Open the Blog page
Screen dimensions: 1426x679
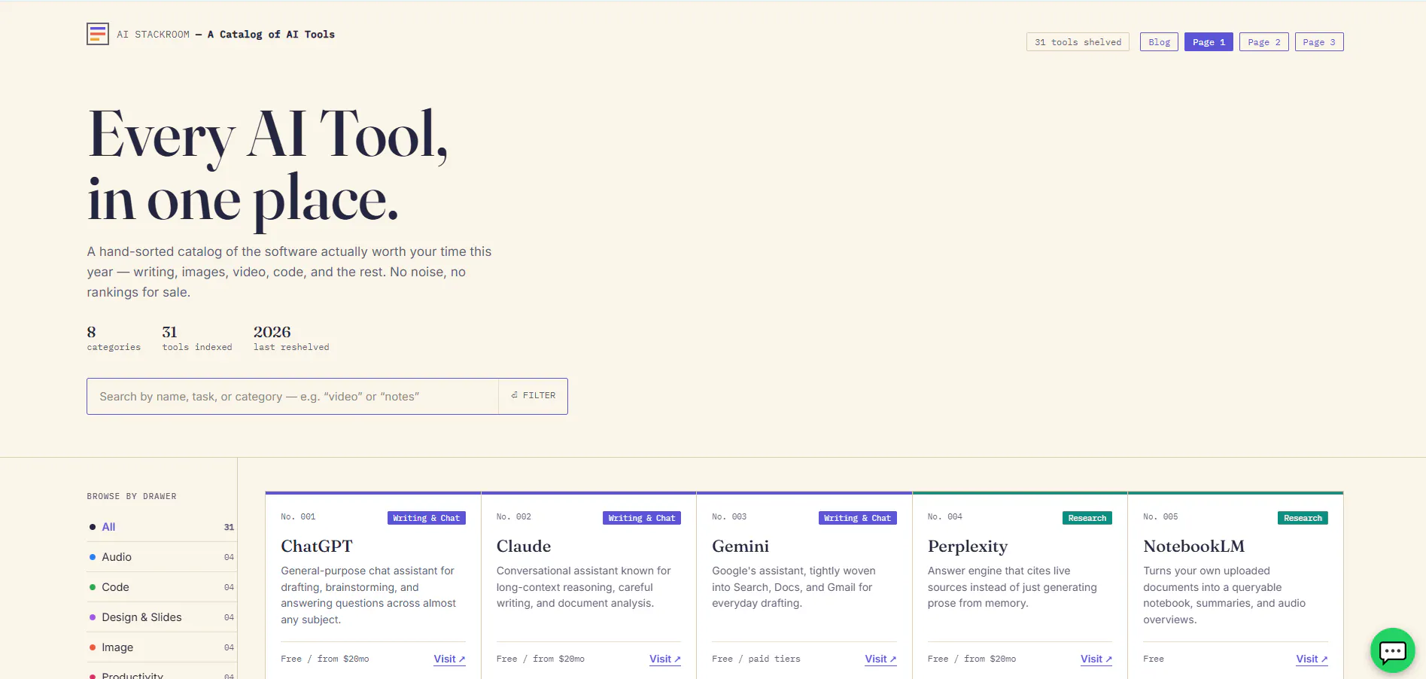pos(1159,42)
